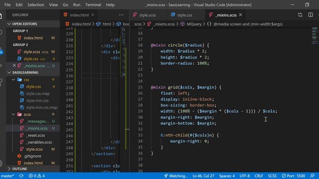
Task: Open style.scss under GROUP 2
Action: point(33,52)
